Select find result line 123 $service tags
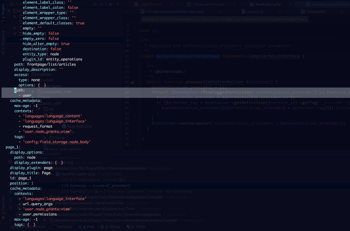The image size is (350, 231). [x=127, y=191]
